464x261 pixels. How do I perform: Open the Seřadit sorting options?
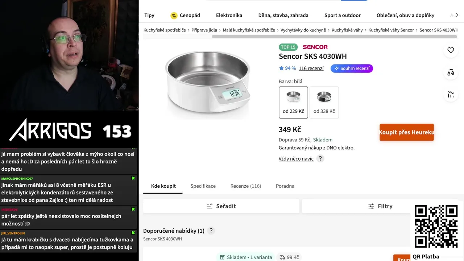coord(221,206)
